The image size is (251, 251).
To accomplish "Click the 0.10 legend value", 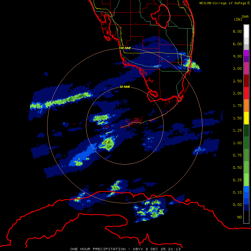I will [x=237, y=192].
